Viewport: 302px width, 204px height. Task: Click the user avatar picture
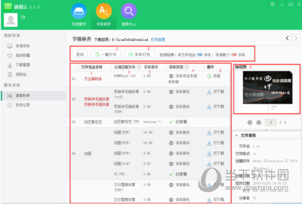click(x=11, y=20)
